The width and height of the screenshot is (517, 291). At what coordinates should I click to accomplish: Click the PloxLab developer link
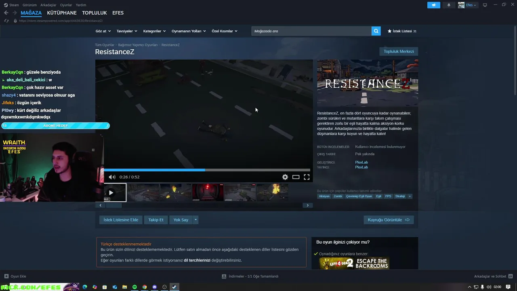click(361, 162)
